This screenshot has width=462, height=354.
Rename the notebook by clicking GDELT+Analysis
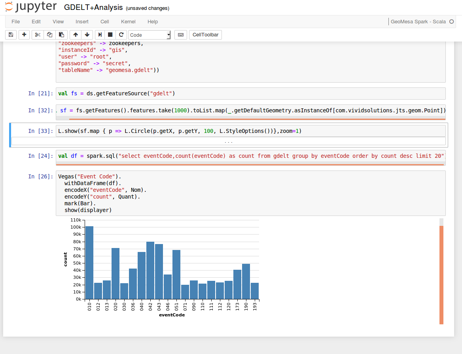click(94, 7)
